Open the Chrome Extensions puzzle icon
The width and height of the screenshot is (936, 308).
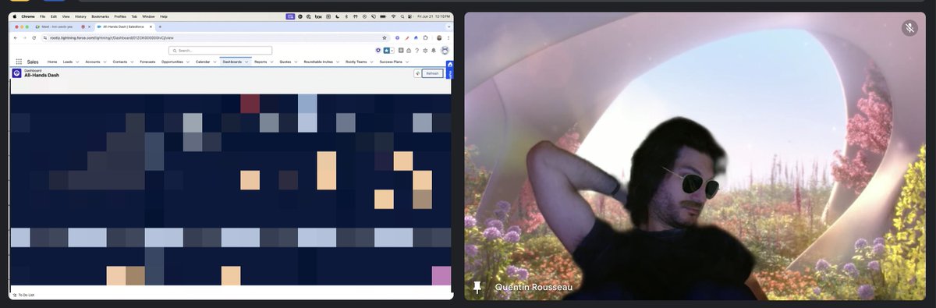tap(425, 37)
